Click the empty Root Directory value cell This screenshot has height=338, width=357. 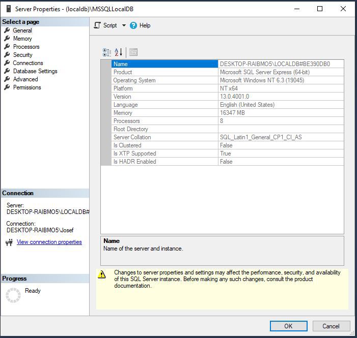pos(281,129)
